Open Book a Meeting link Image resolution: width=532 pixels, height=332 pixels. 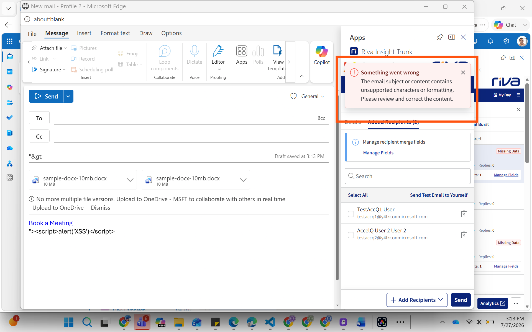[x=51, y=223]
